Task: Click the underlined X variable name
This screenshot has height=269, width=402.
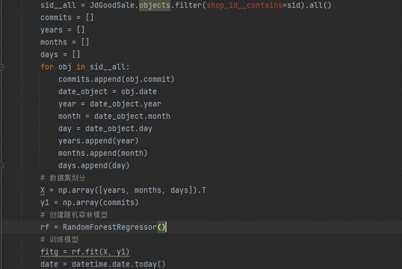Action: point(42,190)
